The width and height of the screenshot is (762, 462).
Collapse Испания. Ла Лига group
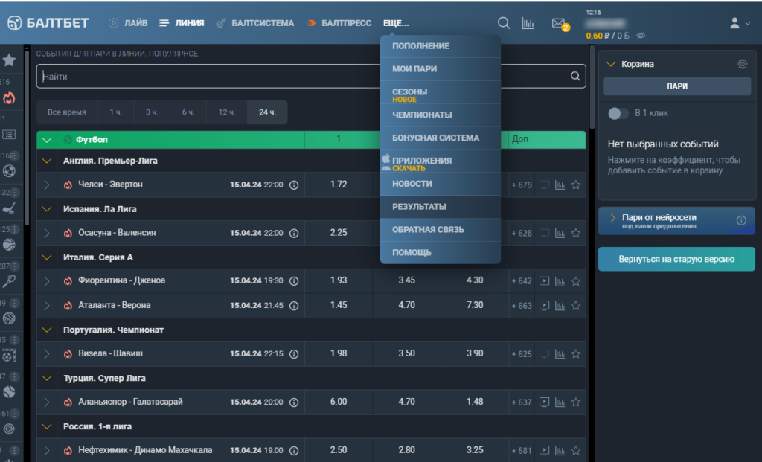[47, 209]
